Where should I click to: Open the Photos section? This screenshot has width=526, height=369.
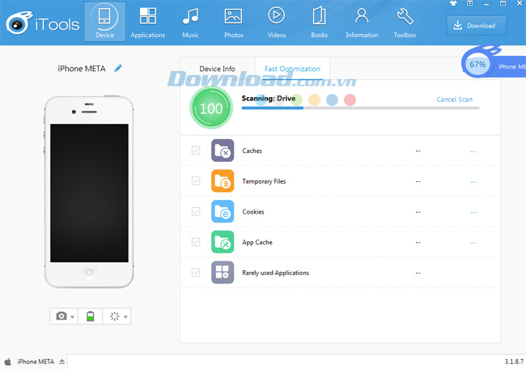[x=233, y=21]
